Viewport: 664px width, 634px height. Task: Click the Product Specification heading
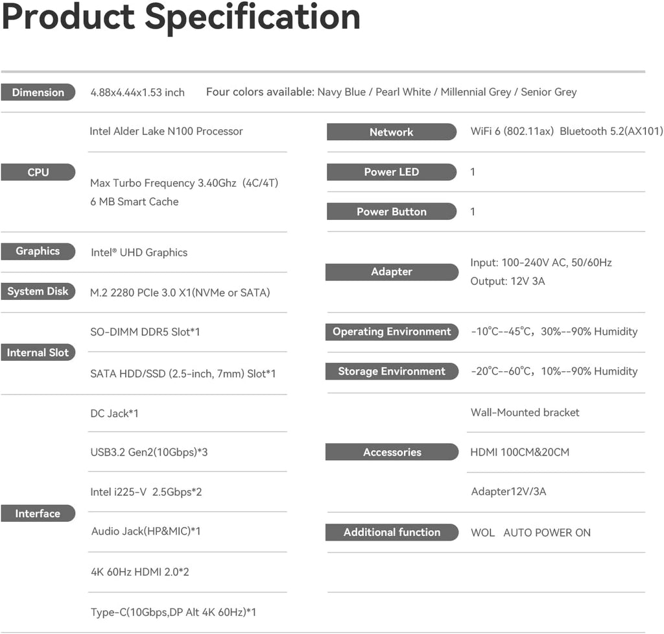point(181,17)
